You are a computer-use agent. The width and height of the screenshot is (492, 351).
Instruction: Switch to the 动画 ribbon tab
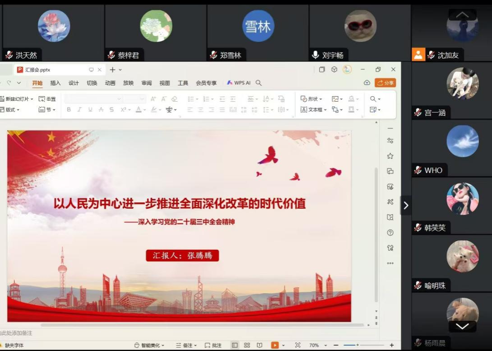110,83
